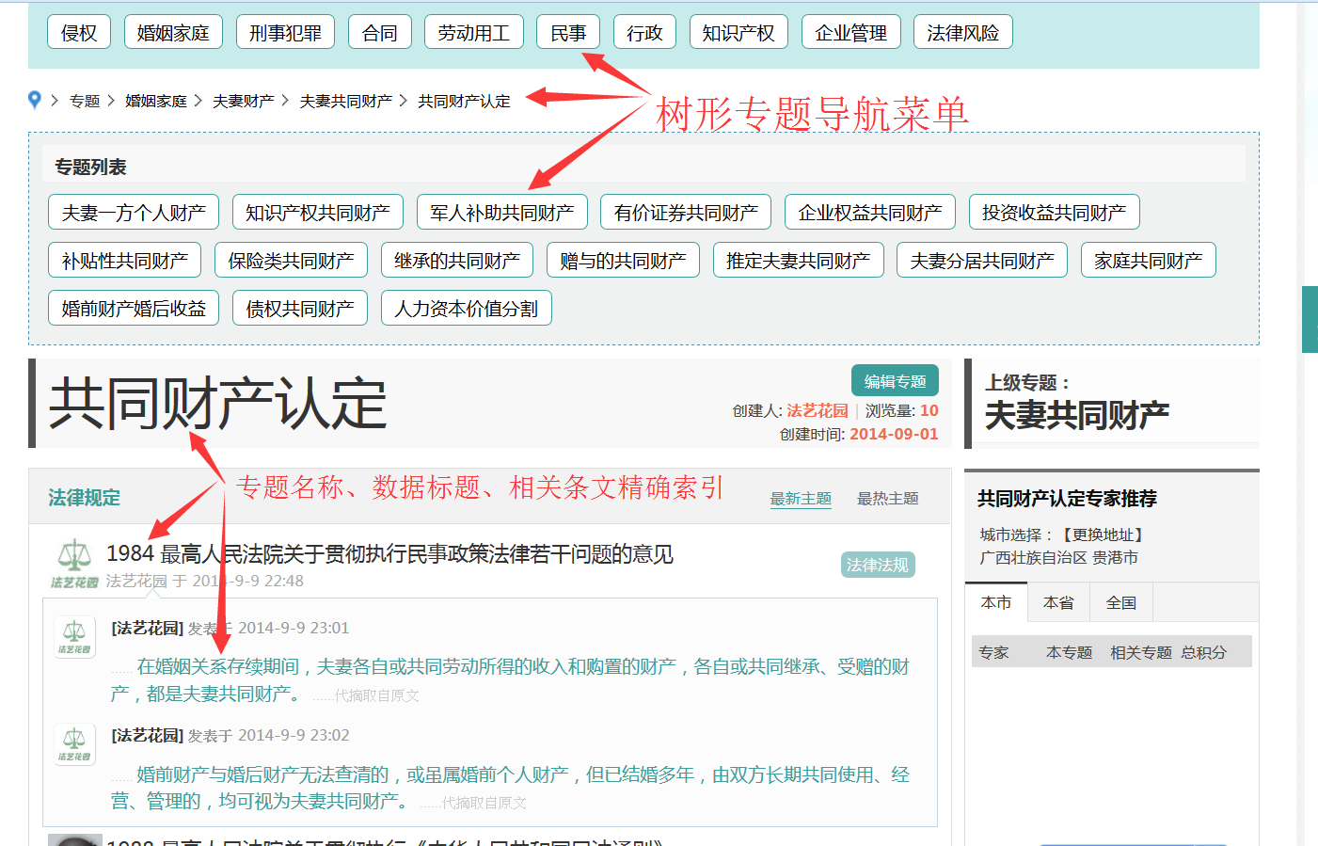Screen dimensions: 1318x846
Task: Open the 法律风险 category
Action: pos(963,33)
